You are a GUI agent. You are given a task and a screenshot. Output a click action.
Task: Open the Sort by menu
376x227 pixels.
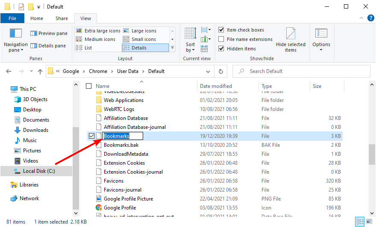pyautogui.click(x=191, y=40)
